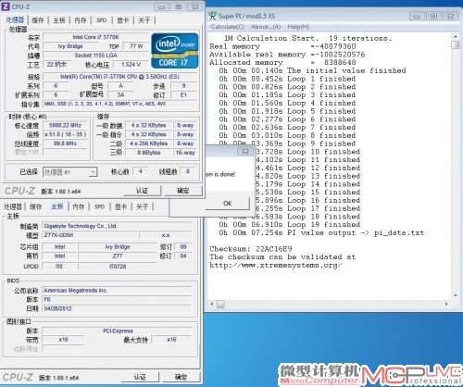Click OK in the calculation done dialog
Viewport: 463px width, 387px height.
(x=228, y=204)
